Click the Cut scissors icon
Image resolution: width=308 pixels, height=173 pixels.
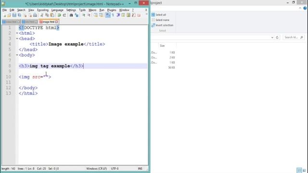(42, 15)
